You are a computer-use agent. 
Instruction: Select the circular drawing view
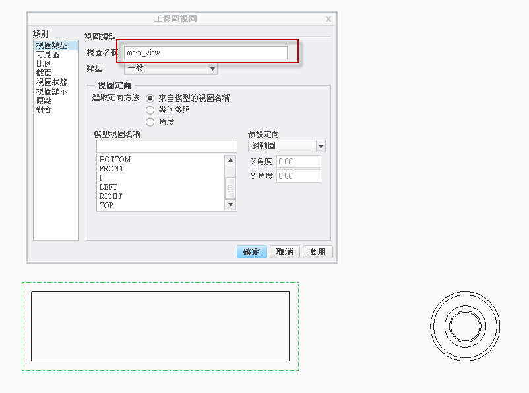[465, 325]
